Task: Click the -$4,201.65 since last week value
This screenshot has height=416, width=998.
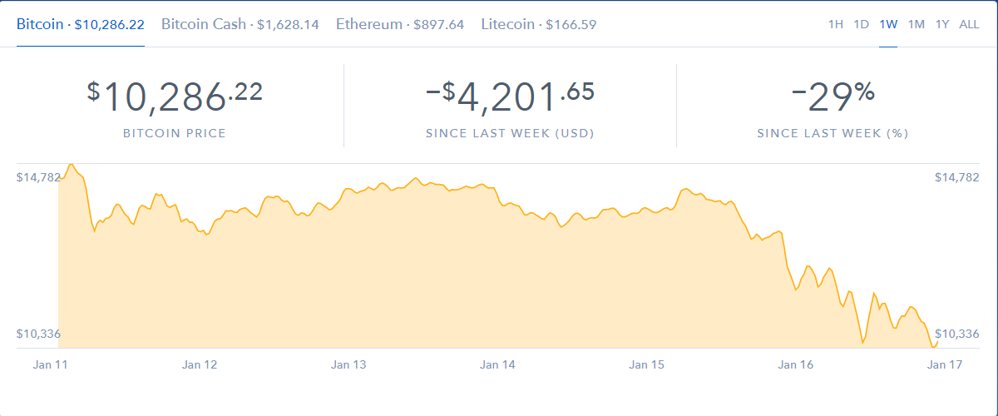Action: click(x=510, y=96)
